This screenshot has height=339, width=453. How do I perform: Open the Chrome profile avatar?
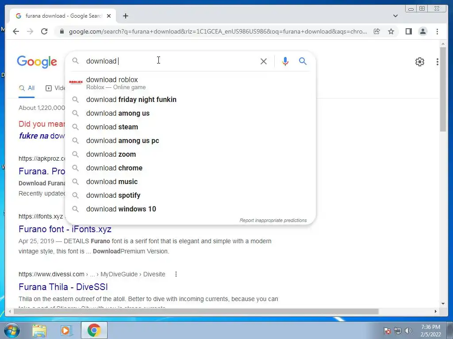423,31
